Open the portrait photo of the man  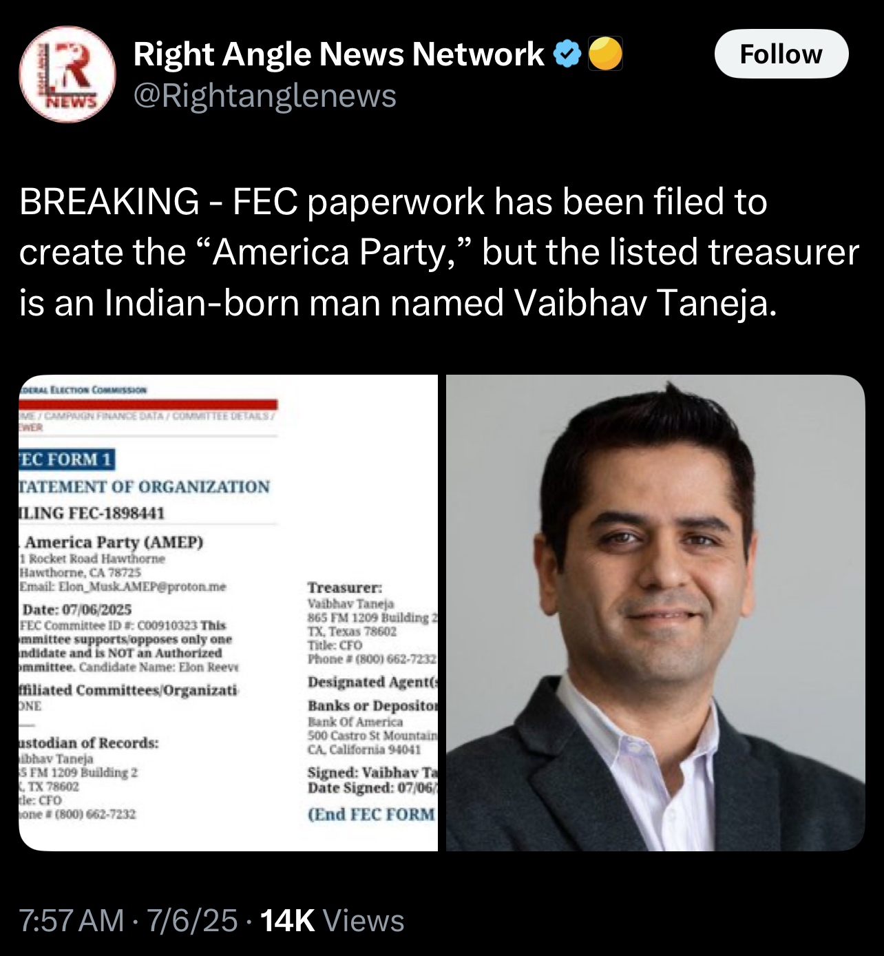point(655,613)
